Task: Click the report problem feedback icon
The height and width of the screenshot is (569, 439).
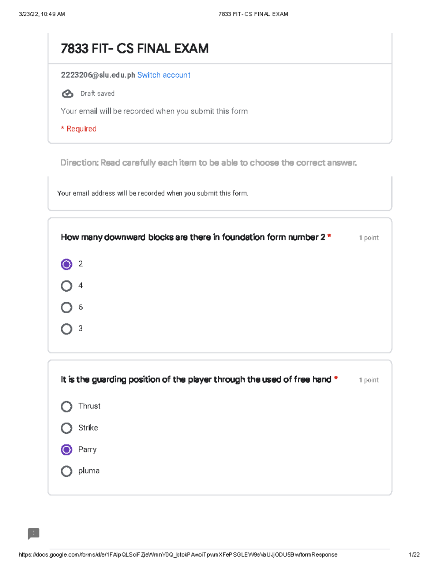Action: pyautogui.click(x=33, y=533)
